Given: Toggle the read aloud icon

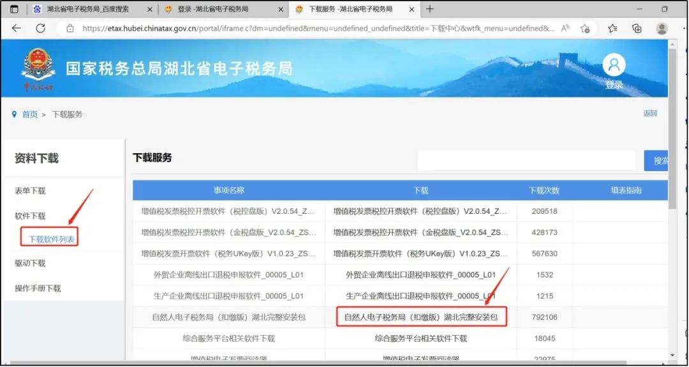Looking at the screenshot, I should pos(565,29).
